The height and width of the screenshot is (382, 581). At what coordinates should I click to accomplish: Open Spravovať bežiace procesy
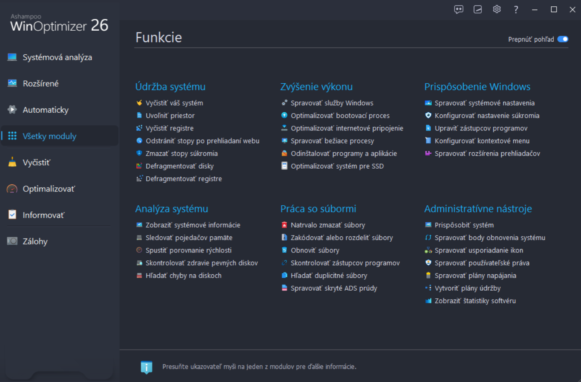point(332,141)
